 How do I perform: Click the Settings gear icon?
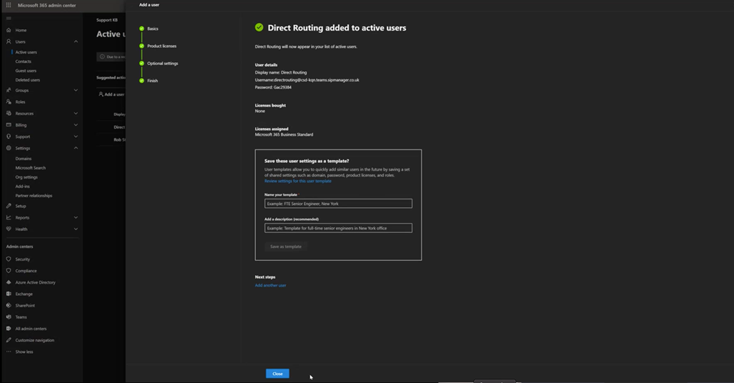click(x=9, y=148)
